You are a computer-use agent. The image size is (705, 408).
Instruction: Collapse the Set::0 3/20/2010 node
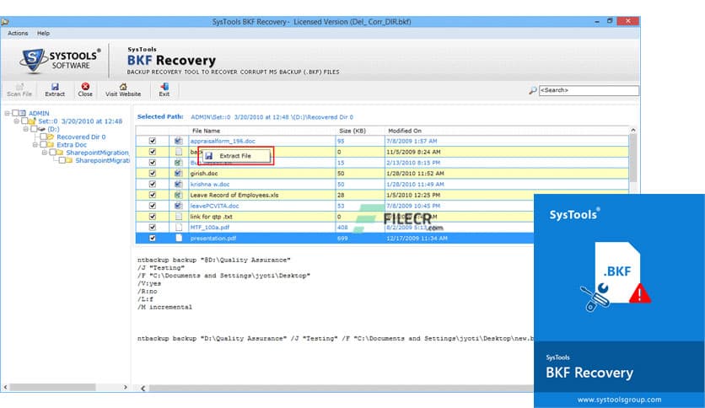(x=16, y=121)
